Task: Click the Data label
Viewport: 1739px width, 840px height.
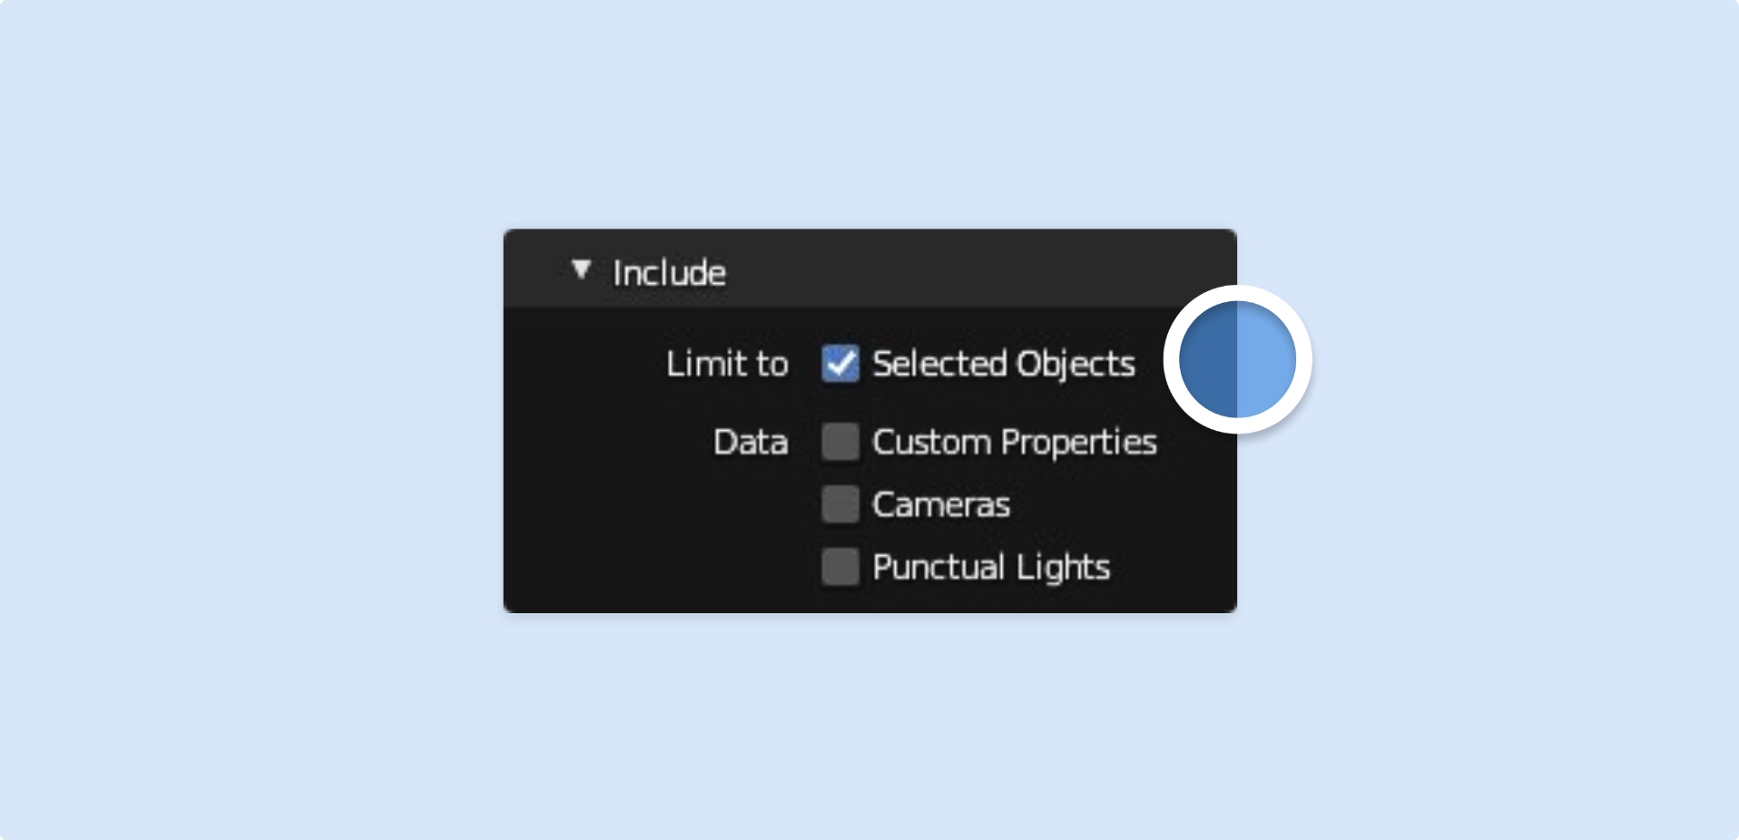Action: point(751,442)
